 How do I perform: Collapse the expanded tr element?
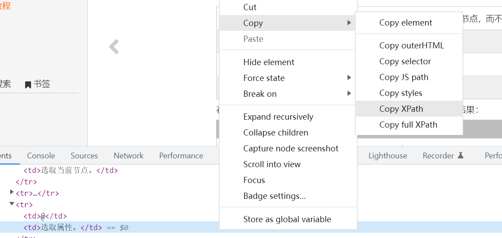click(x=12, y=204)
